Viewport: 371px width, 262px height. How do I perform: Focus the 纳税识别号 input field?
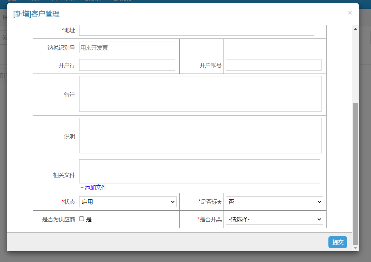coord(127,48)
